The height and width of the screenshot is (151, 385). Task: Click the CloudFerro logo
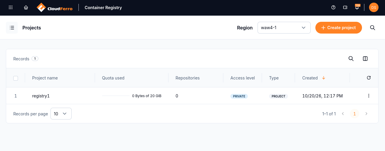[x=55, y=8]
